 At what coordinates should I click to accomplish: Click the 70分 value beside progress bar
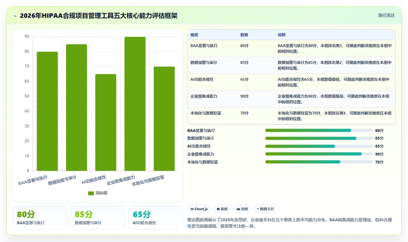379,162
